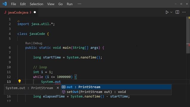
Task: Maximize the VS Code window
Action: [181, 4]
